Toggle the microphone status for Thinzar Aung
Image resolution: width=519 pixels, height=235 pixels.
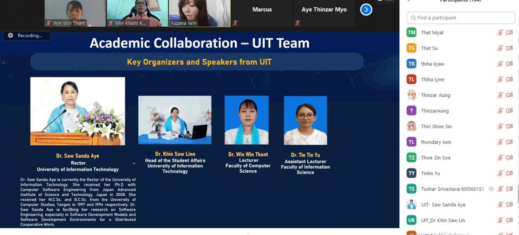point(500,95)
